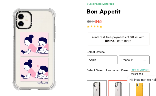Click the Protect: Ultimate indicator bar
156x96 pixels.
pos(140,72)
